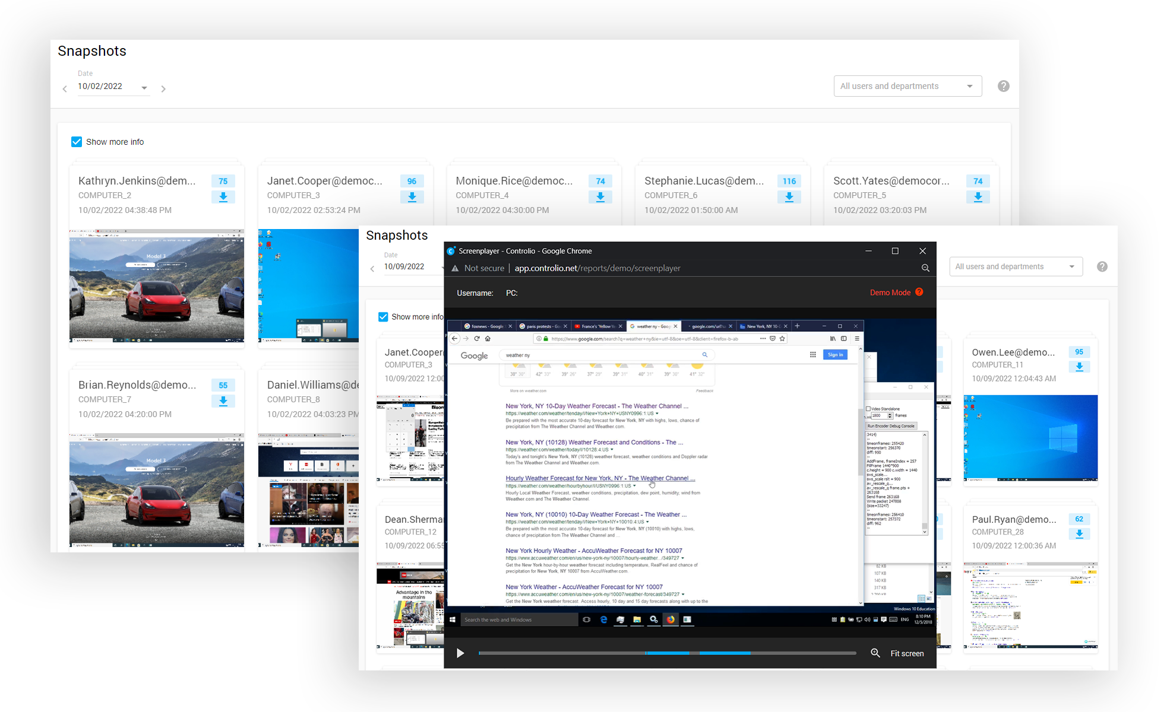The width and height of the screenshot is (1170, 712).
Task: Click download icon on Stephanie.Lucas card
Action: (789, 197)
